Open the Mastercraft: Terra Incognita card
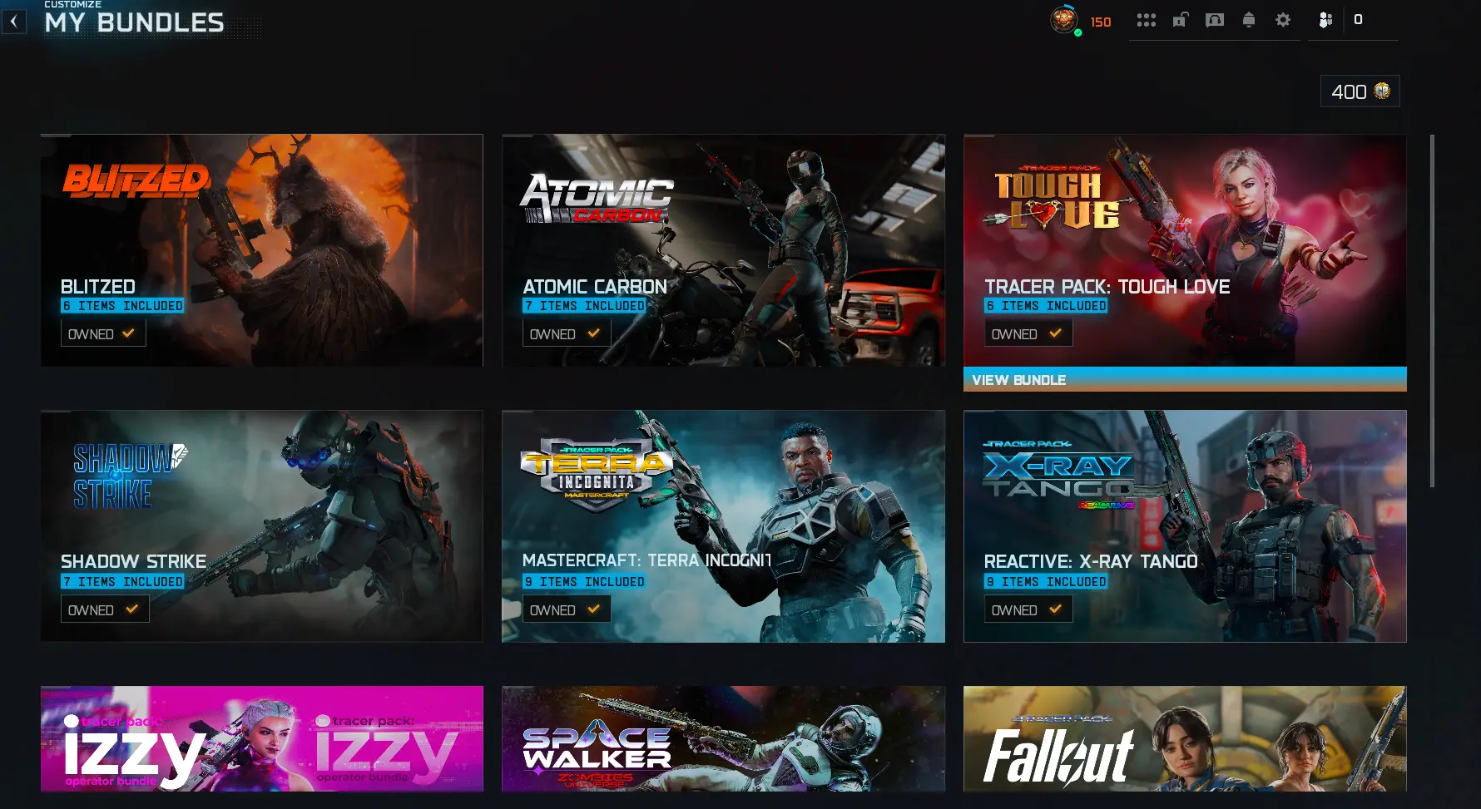The height and width of the screenshot is (809, 1481). click(x=723, y=526)
